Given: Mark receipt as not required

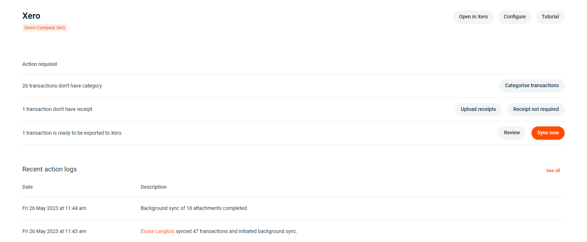Looking at the screenshot, I should pyautogui.click(x=536, y=109).
